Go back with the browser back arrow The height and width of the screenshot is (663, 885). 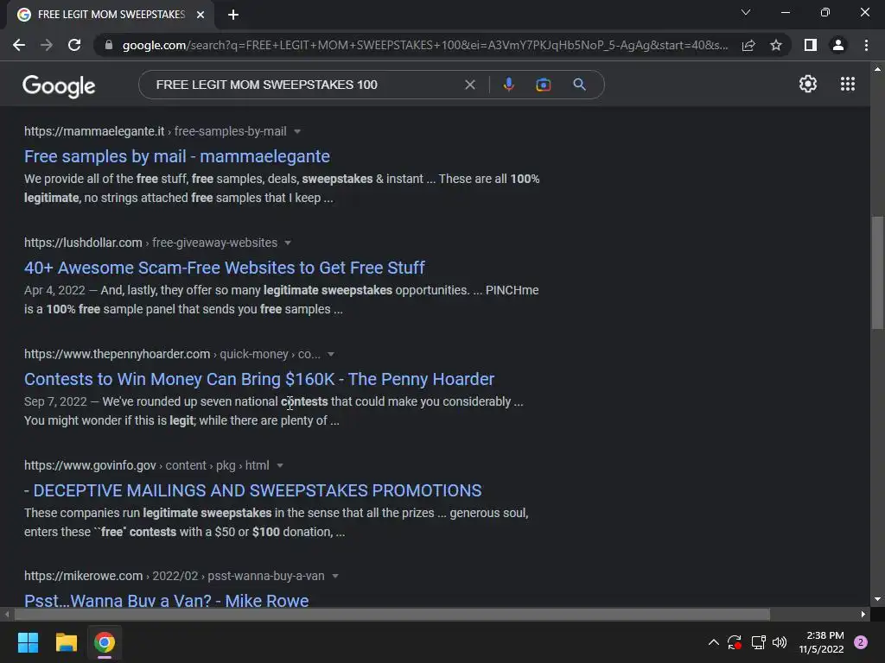coord(19,45)
